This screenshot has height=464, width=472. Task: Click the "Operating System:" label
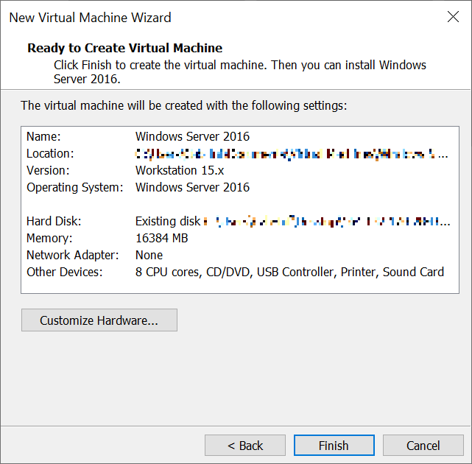click(75, 187)
